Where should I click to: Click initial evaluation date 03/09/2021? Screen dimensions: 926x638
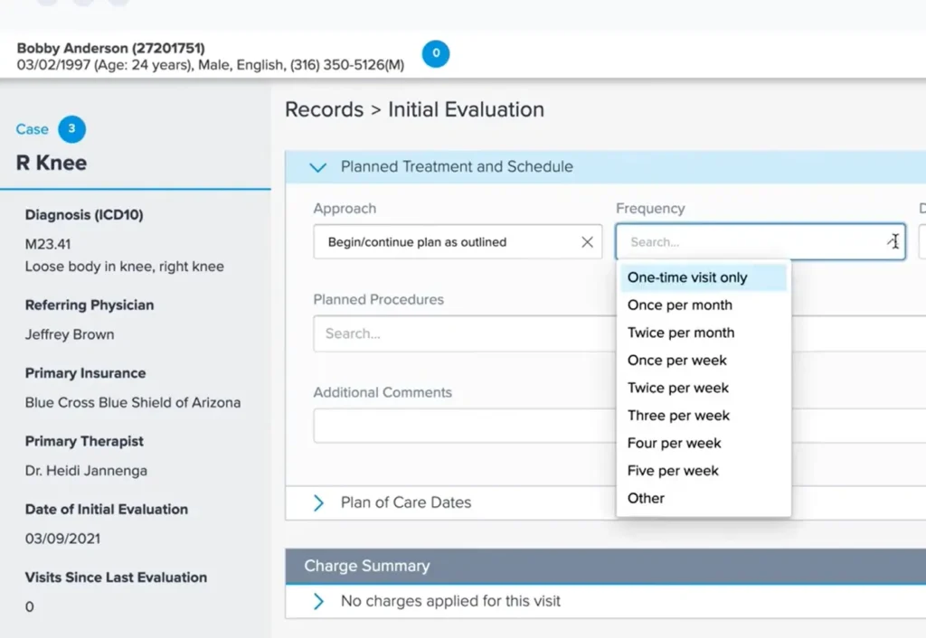point(62,539)
